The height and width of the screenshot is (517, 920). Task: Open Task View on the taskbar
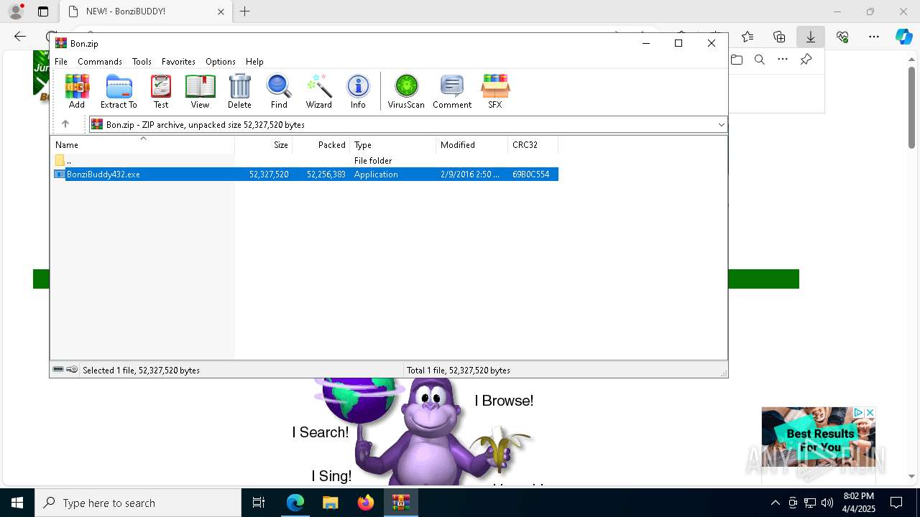[259, 503]
